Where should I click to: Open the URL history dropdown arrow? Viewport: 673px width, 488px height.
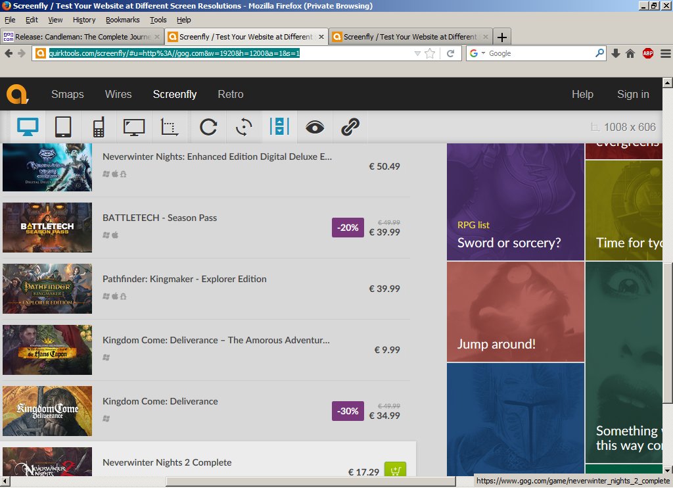(x=417, y=53)
